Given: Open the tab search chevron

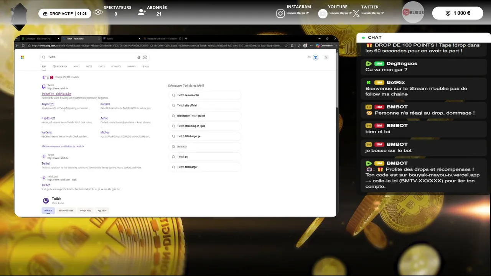Looking at the screenshot, I should 18,39.
